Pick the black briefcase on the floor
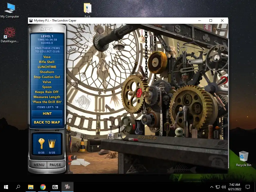This screenshot has width=256, height=192. [95, 144]
